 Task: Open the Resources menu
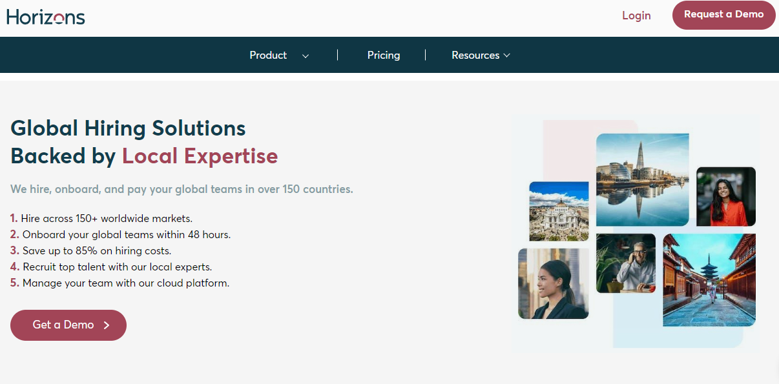pos(475,55)
